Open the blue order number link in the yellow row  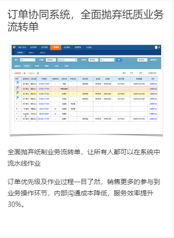click(x=44, y=94)
